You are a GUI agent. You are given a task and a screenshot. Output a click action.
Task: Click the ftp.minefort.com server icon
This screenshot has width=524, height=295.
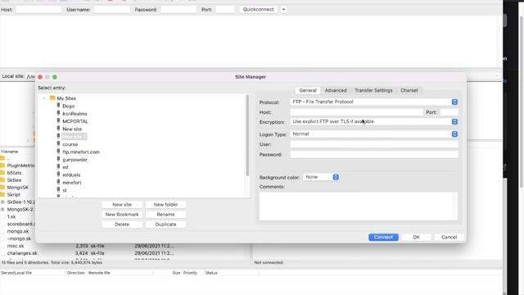(58, 152)
